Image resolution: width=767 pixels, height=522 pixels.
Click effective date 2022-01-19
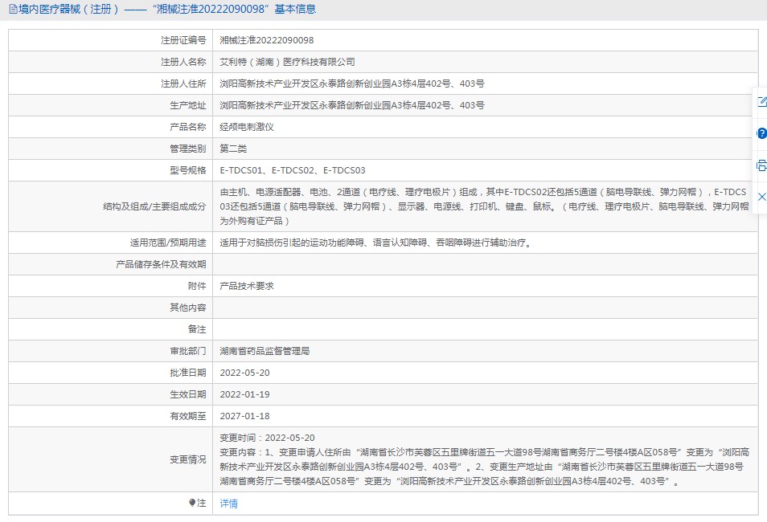[244, 394]
